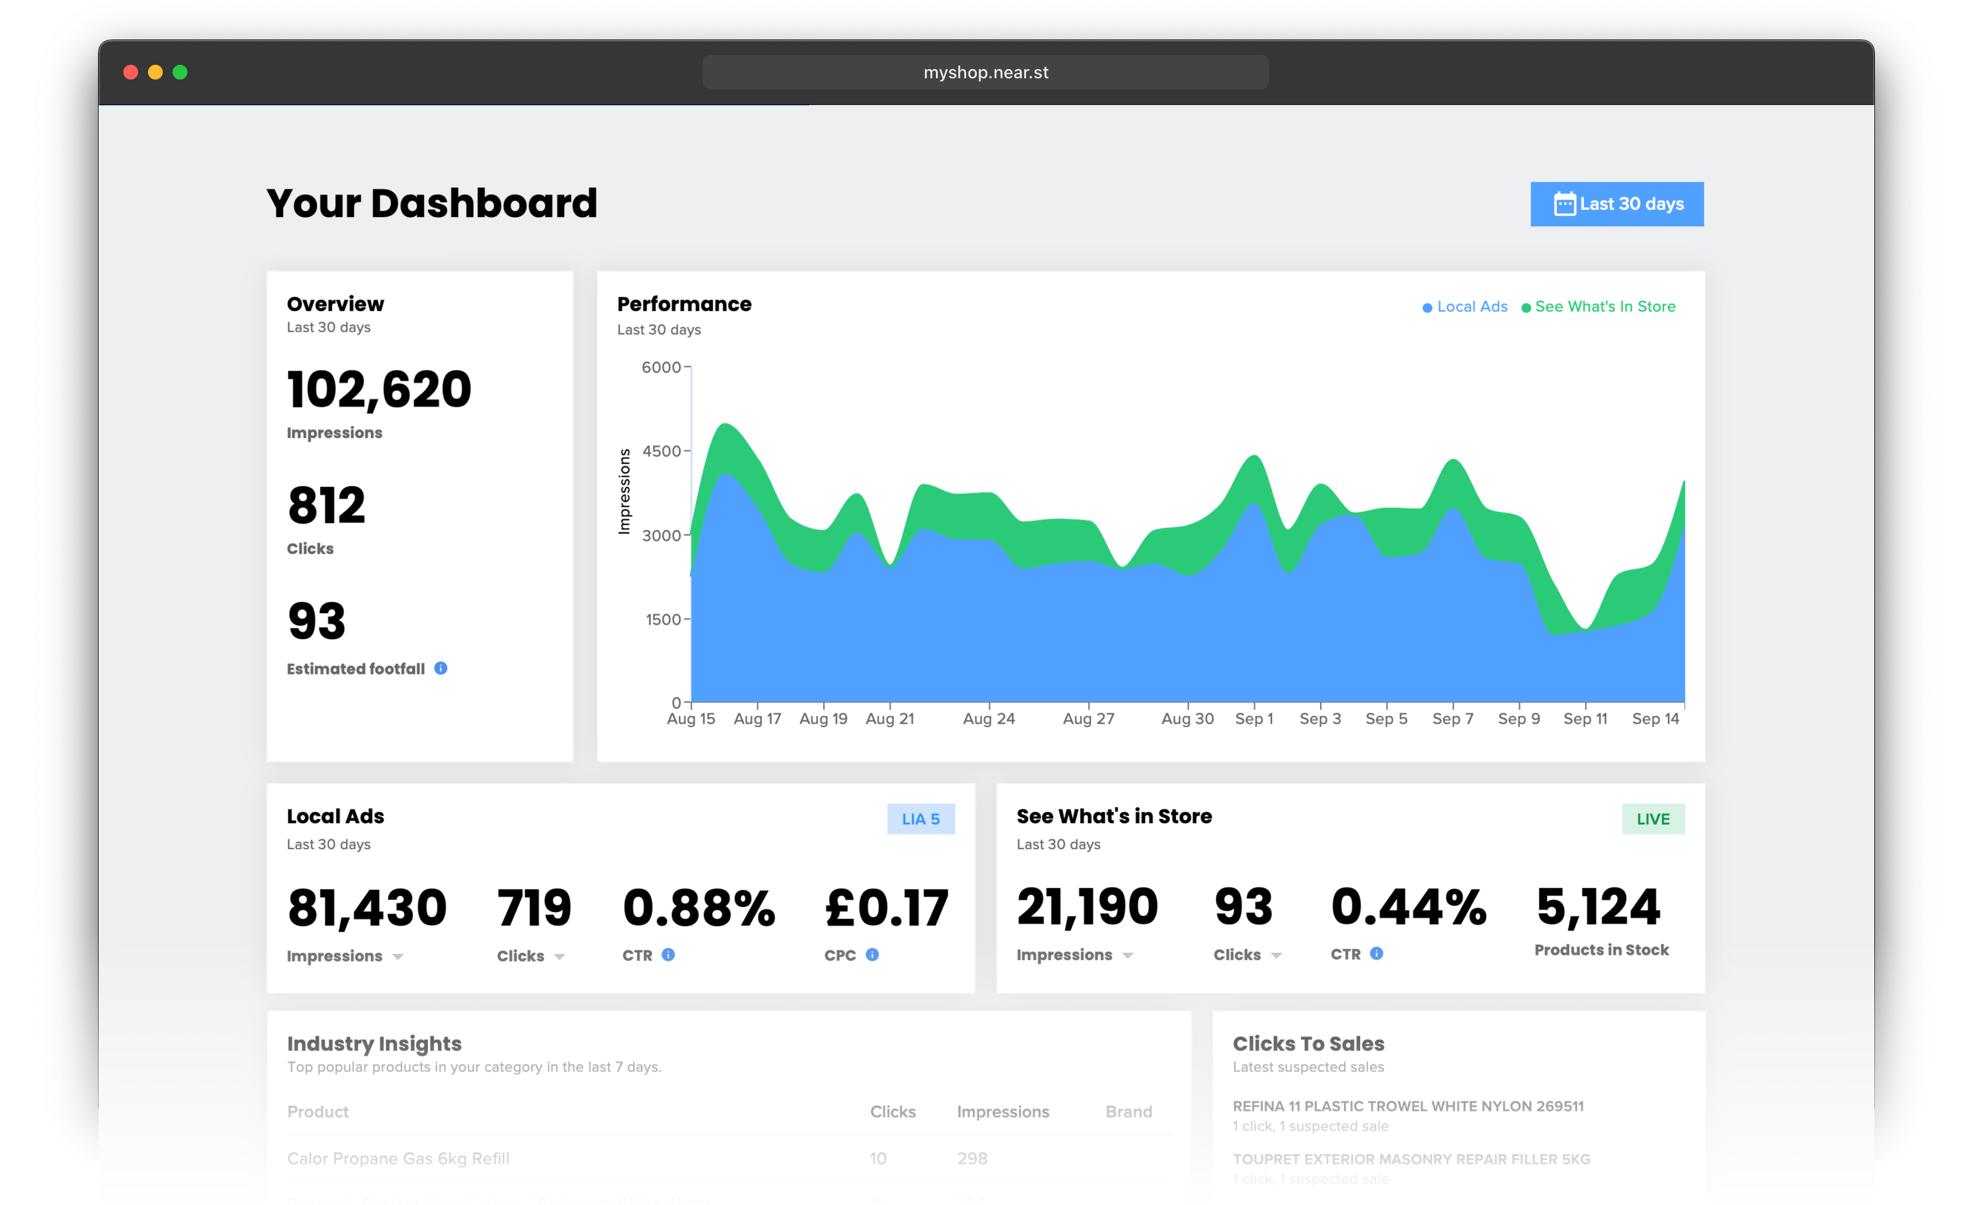Viewport: 1973px width, 1205px height.
Task: Open the Last 30 days date filter
Action: click(x=1616, y=204)
